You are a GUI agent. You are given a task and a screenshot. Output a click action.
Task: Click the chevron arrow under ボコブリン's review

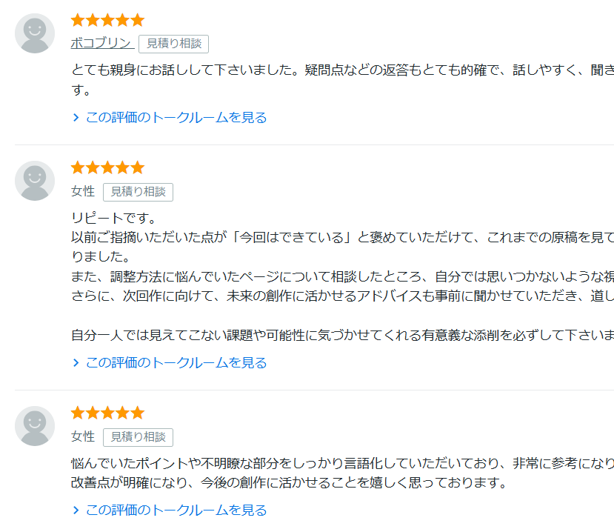76,117
